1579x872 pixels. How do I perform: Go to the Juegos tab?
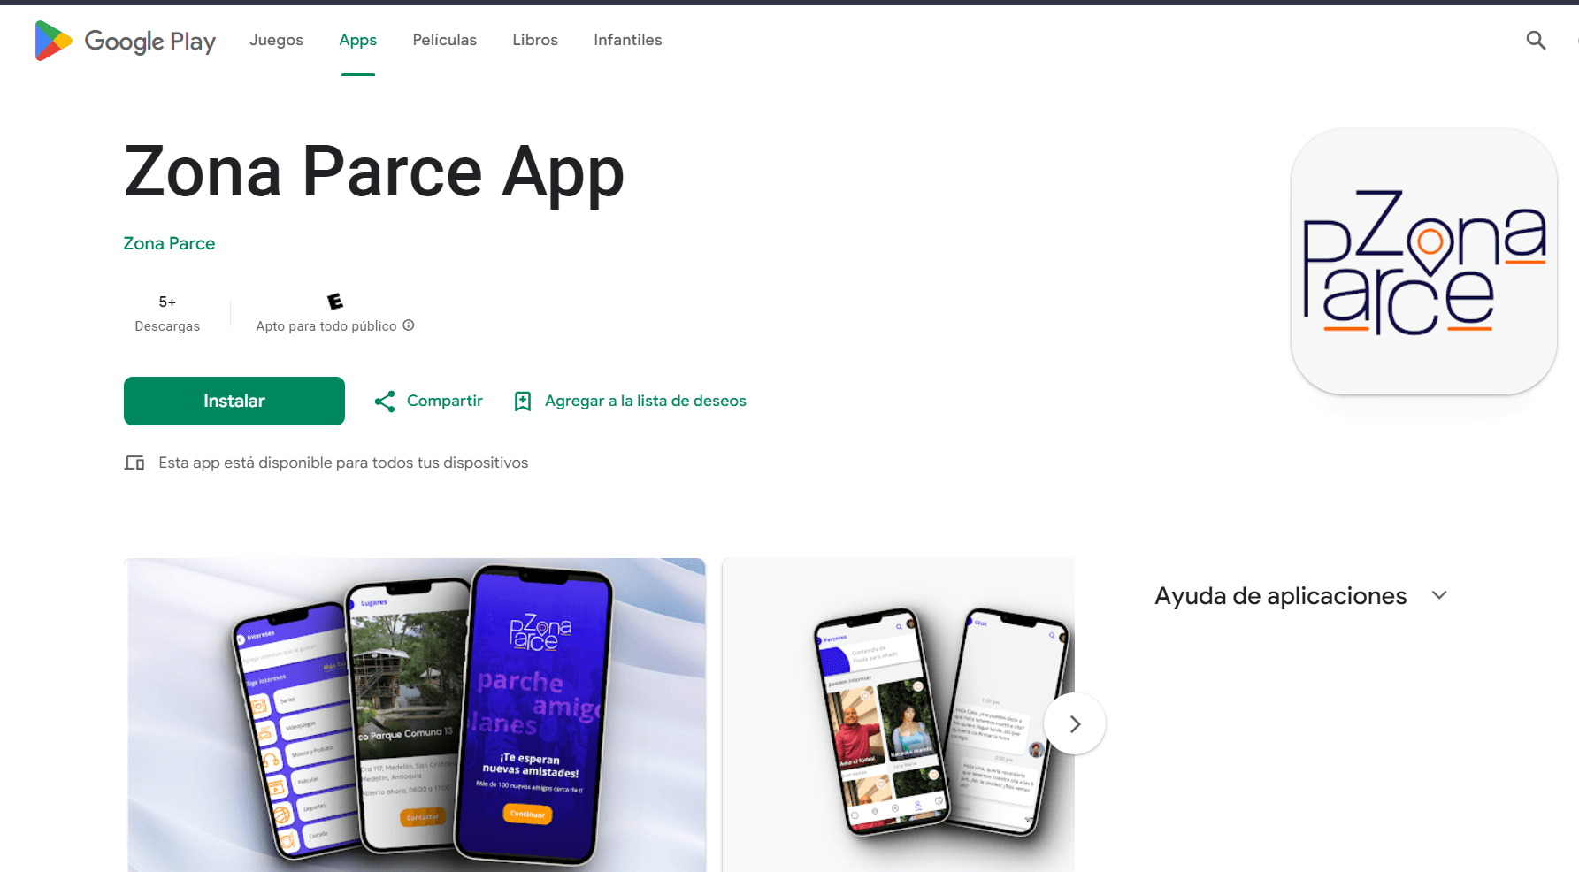tap(276, 40)
